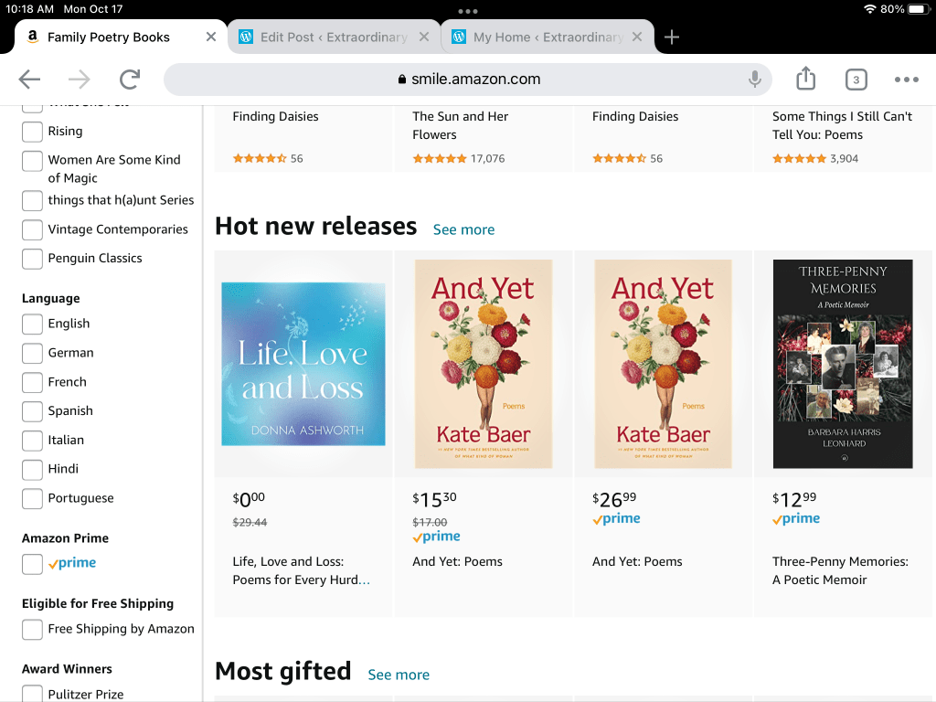Viewport: 936px width, 702px height.
Task: Reload the page with refresh icon
Action: point(130,80)
